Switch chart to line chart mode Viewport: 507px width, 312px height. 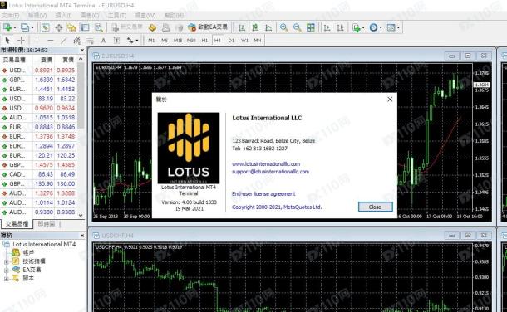pos(268,27)
